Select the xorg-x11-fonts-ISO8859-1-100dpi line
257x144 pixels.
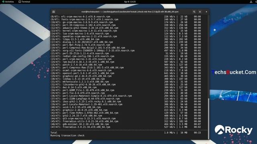pyautogui.click(x=126, y=51)
